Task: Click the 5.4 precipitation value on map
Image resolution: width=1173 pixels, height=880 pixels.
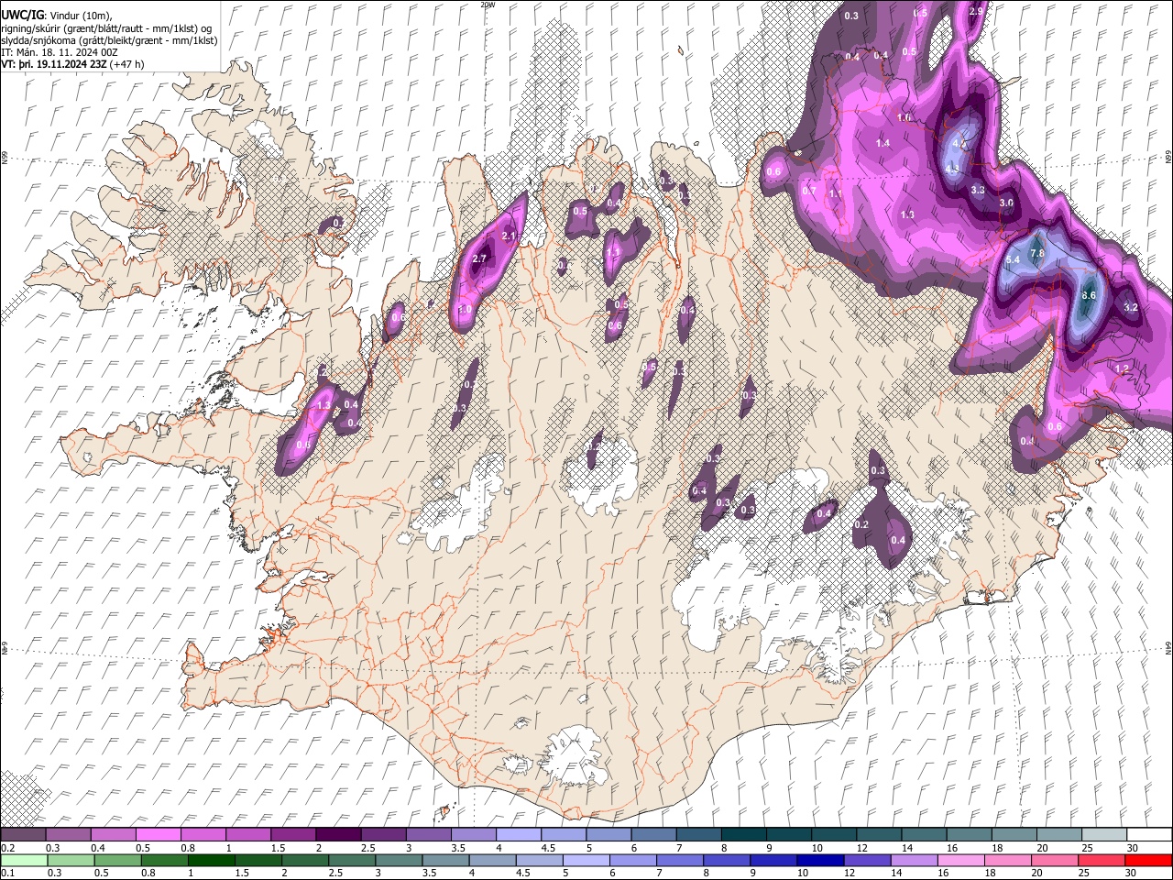Action: [x=1013, y=260]
